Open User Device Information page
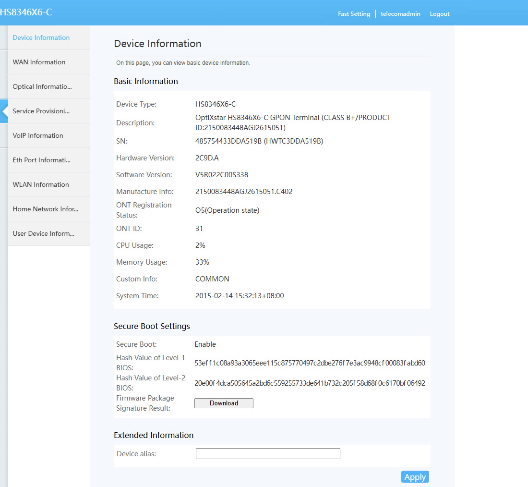The image size is (528, 487). click(43, 233)
